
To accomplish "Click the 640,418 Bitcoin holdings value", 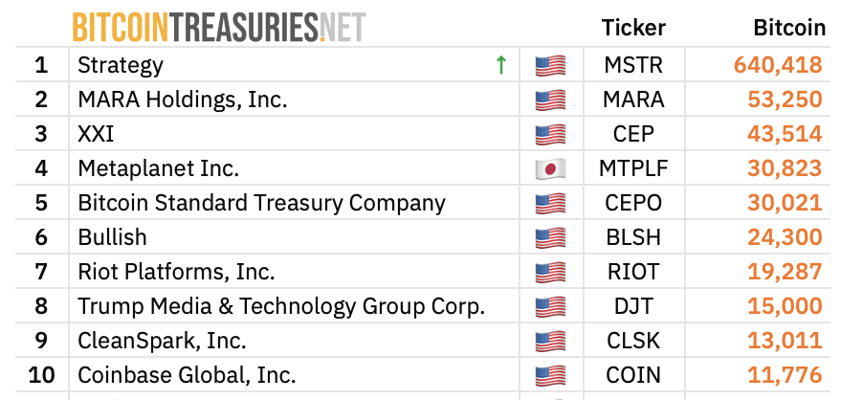I will tap(778, 65).
